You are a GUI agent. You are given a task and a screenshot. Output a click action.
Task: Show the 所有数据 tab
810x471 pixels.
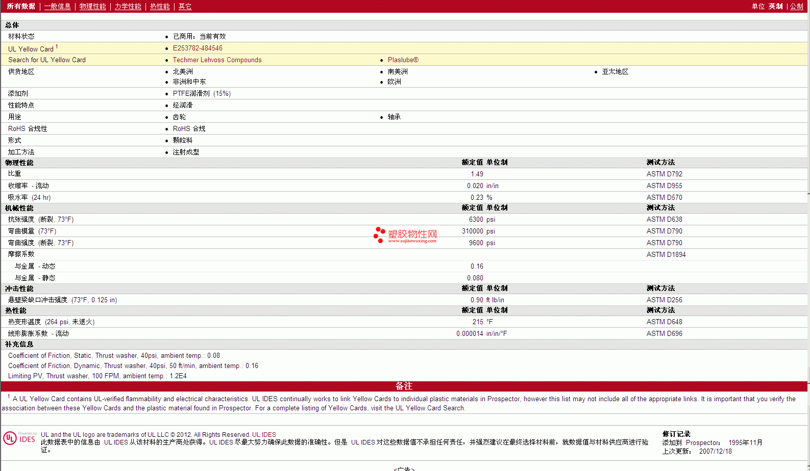click(x=21, y=7)
